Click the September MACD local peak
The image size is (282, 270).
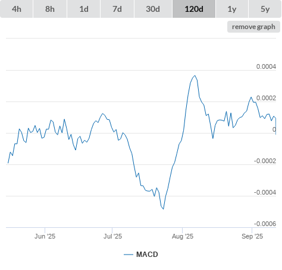251,97
